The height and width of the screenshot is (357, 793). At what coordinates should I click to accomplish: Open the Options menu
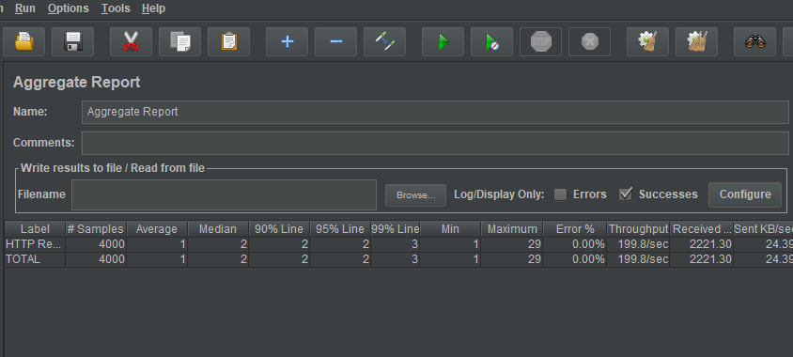pos(69,8)
